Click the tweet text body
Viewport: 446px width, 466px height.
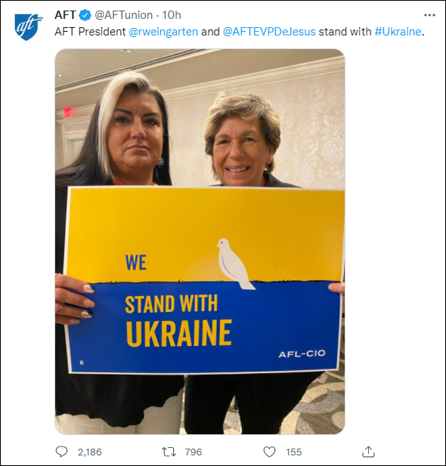[239, 32]
